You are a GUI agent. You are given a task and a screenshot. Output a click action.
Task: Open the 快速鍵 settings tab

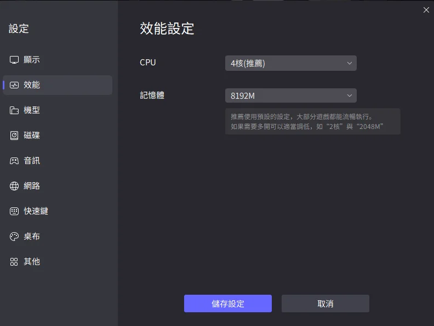[58, 211]
